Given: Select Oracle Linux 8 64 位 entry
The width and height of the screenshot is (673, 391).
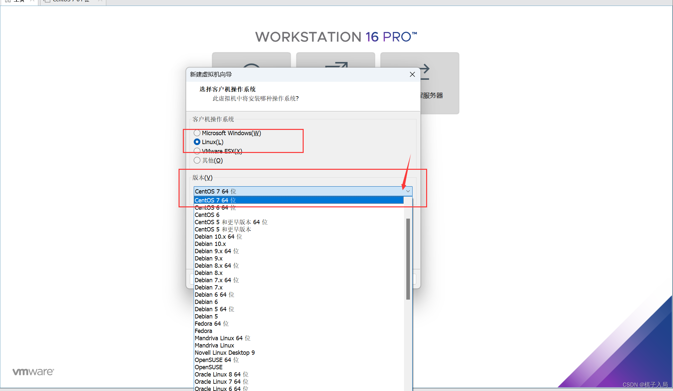Looking at the screenshot, I should 221,375.
